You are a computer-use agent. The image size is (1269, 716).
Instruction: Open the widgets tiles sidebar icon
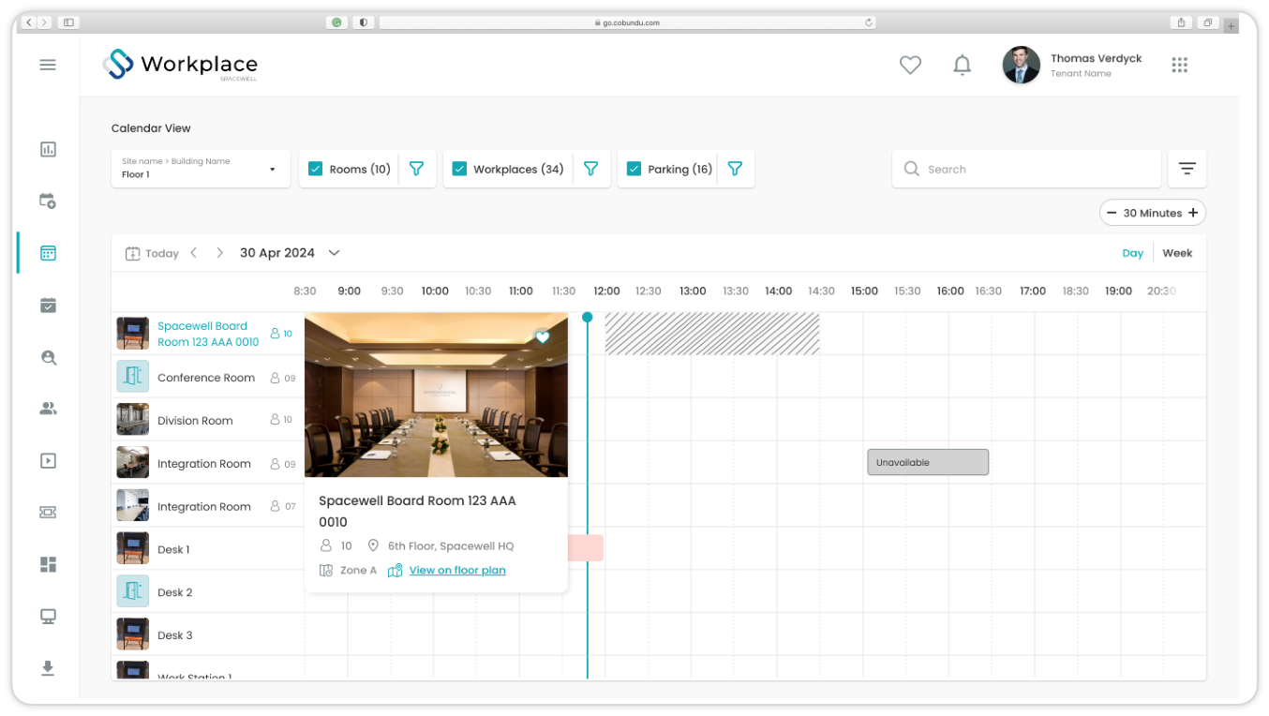49,564
